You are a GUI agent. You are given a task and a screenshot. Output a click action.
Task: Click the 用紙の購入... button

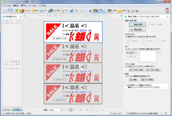137,29
